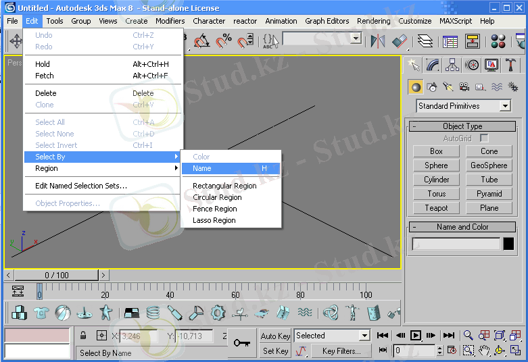The image size is (528, 362).
Task: Open the Layer Manager icon
Action: pos(425,41)
